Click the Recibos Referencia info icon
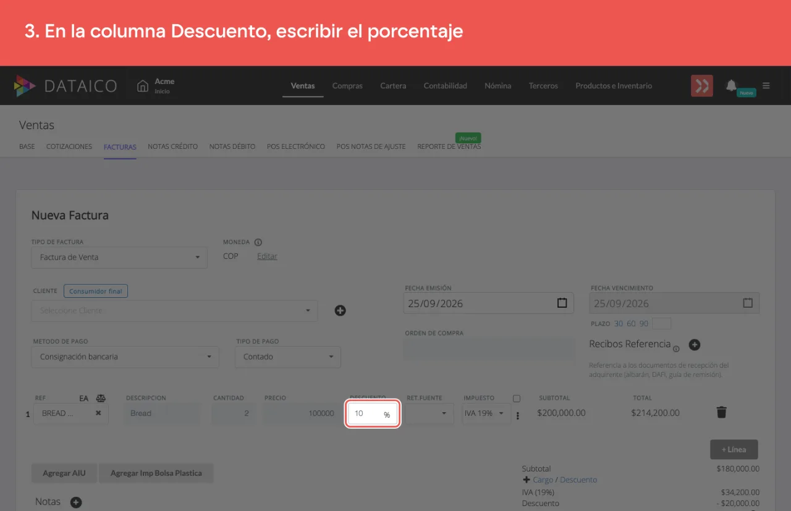The width and height of the screenshot is (791, 511). [x=676, y=348]
